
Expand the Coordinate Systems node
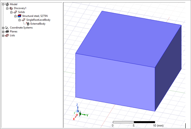pos(3,28)
